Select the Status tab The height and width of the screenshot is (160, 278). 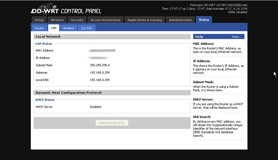coord(204,20)
